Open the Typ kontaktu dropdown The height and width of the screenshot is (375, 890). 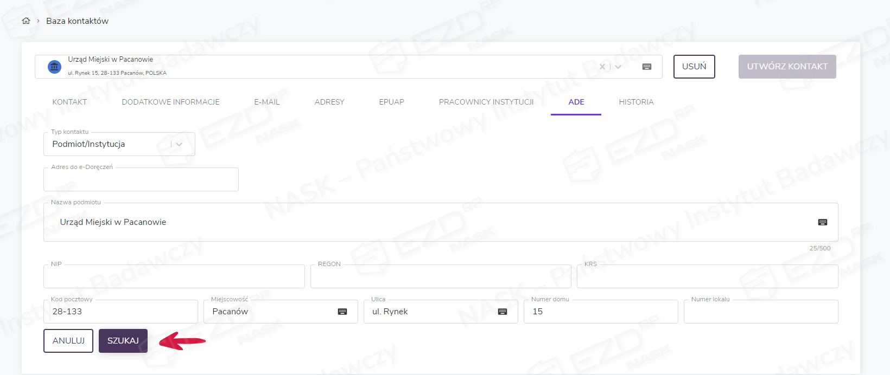click(179, 144)
